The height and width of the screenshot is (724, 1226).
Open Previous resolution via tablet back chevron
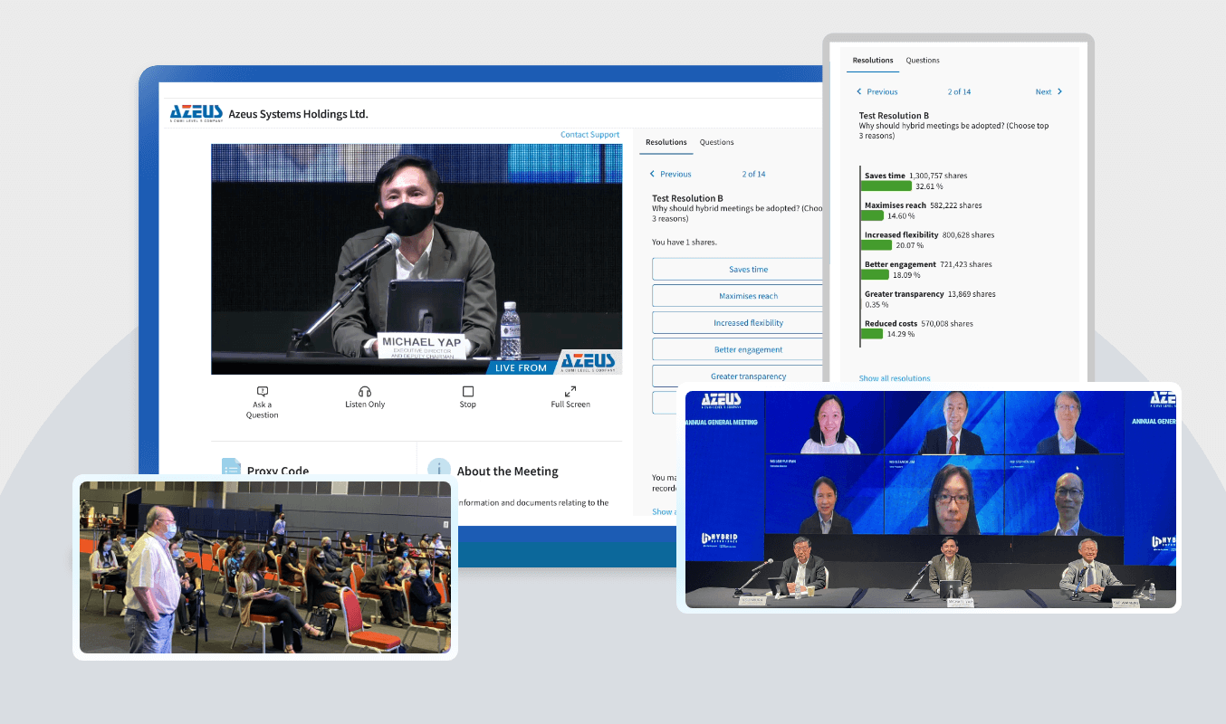pyautogui.click(x=858, y=91)
